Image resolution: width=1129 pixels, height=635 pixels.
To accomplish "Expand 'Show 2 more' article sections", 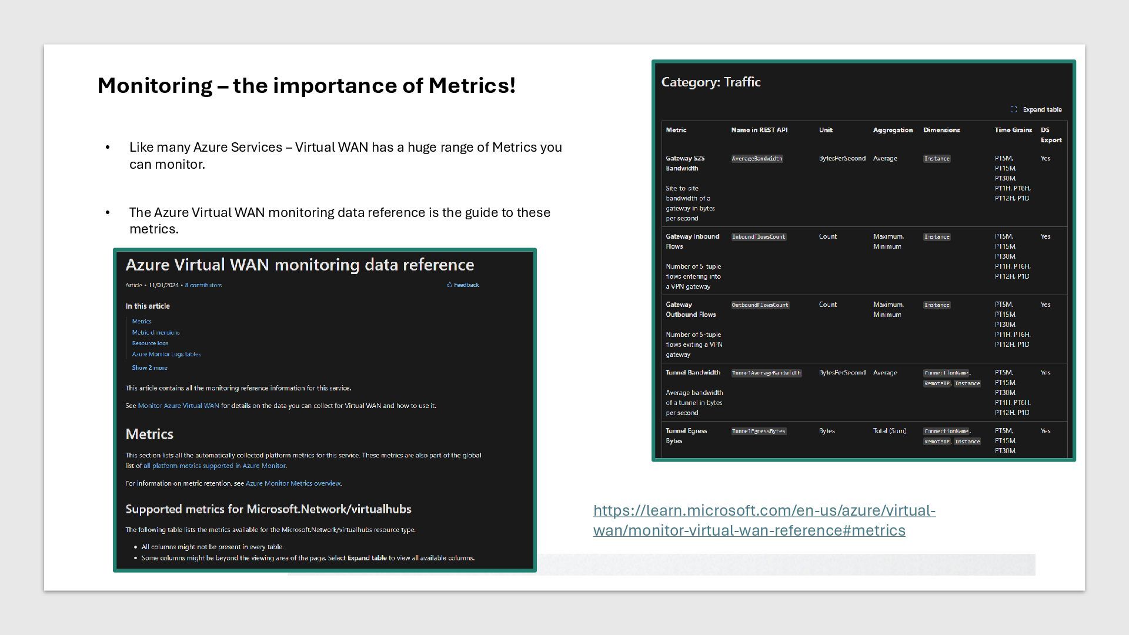I will pyautogui.click(x=149, y=368).
